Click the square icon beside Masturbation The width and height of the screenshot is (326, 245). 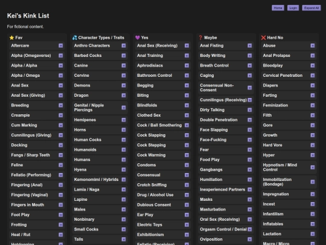[250, 209]
